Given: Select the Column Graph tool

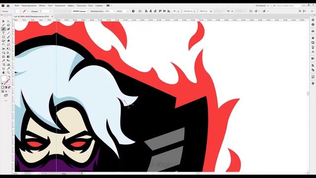Looking at the screenshot, I should [x=8, y=65].
